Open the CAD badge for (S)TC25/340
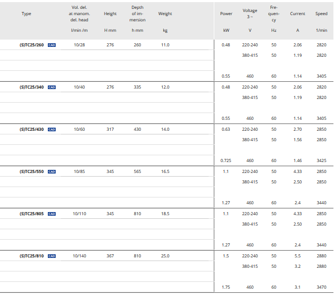This screenshot has height=297, width=335. click(51, 87)
